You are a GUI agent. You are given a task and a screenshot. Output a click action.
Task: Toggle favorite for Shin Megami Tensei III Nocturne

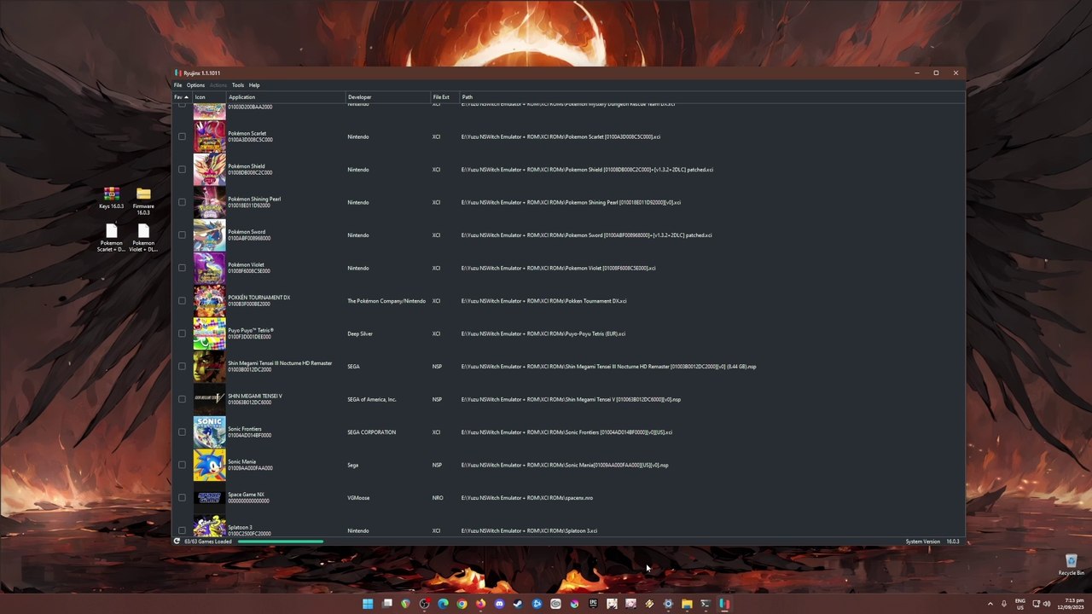(182, 367)
